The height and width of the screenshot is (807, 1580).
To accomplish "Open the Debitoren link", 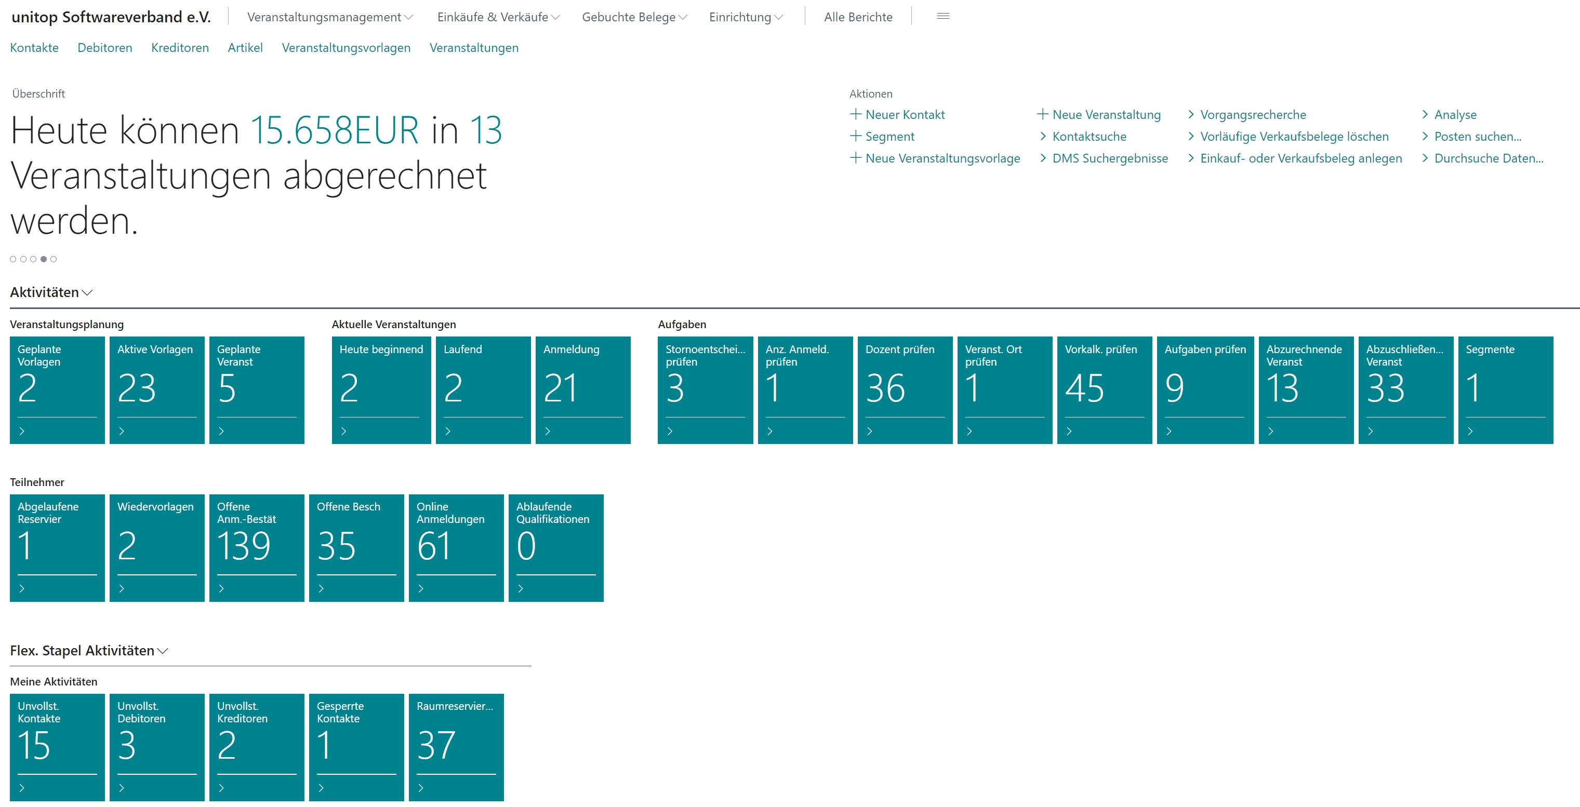I will click(x=105, y=48).
